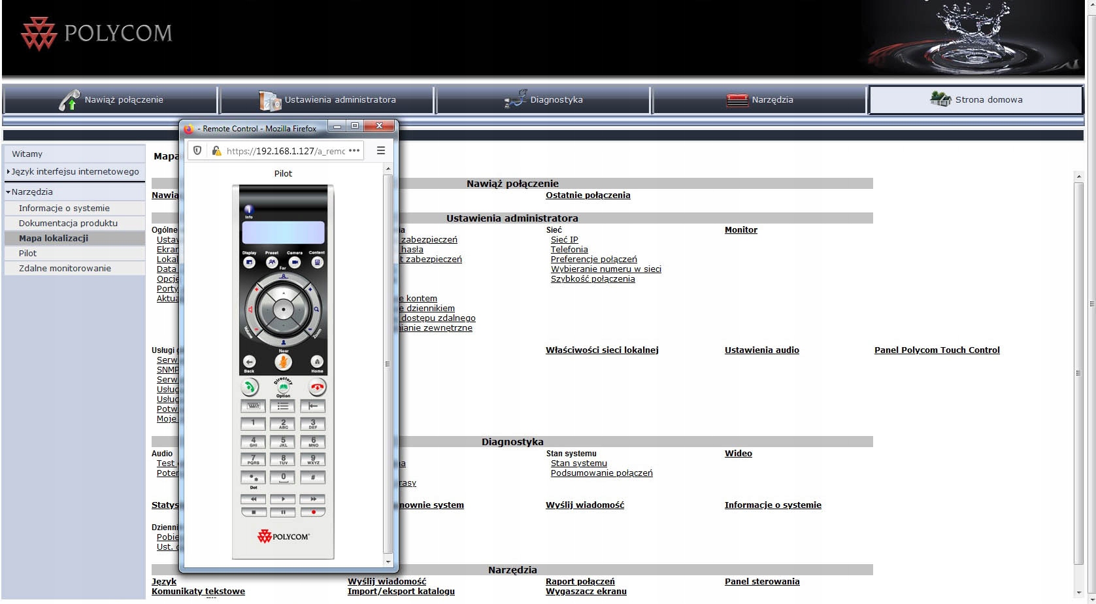Open Zdalne monitorowanie in sidebar
The height and width of the screenshot is (604, 1096).
click(x=75, y=268)
